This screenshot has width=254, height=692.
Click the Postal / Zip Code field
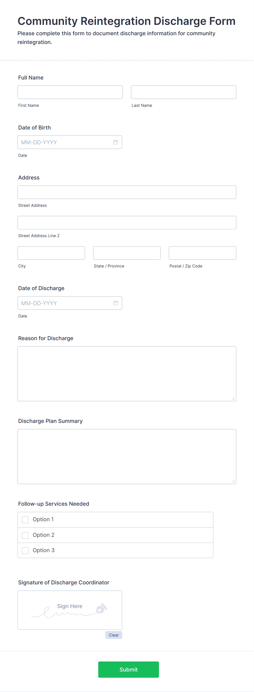click(203, 253)
